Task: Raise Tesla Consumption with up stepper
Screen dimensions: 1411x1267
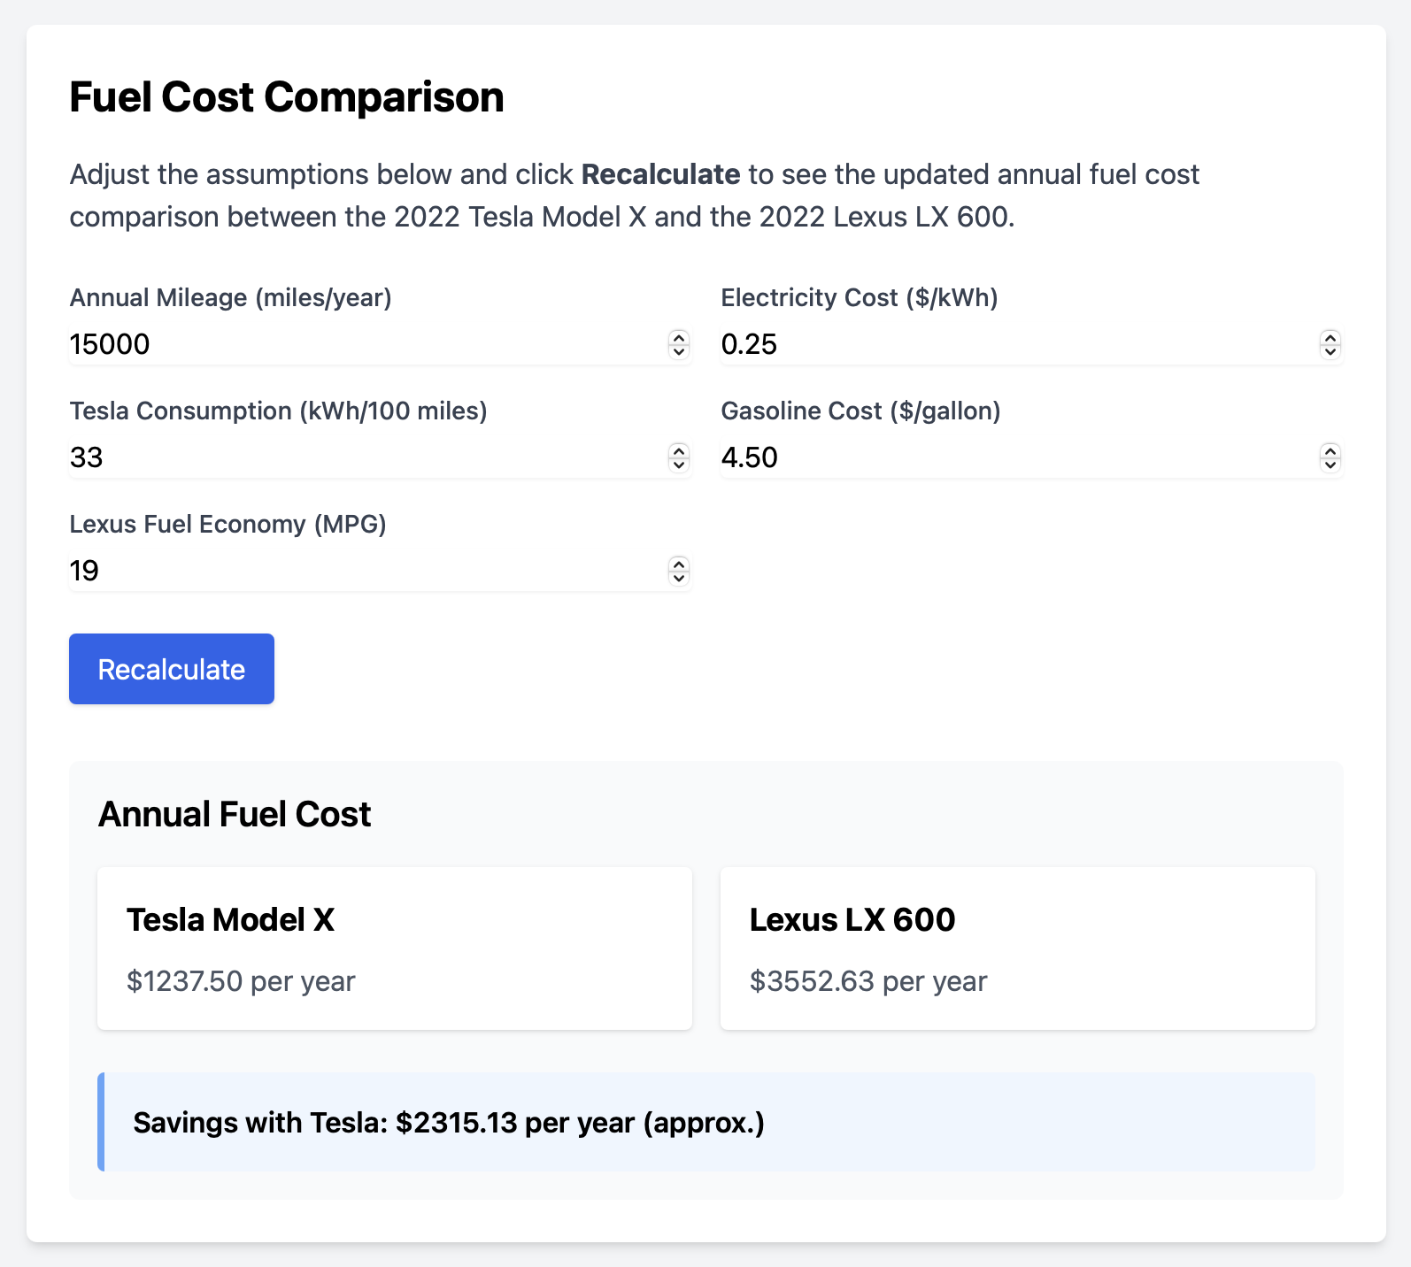Action: pos(678,450)
